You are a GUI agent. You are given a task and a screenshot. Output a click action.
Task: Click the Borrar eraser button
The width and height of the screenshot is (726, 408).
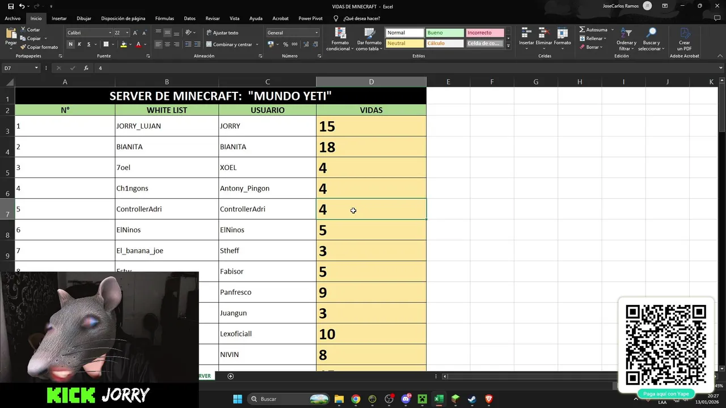tap(591, 47)
